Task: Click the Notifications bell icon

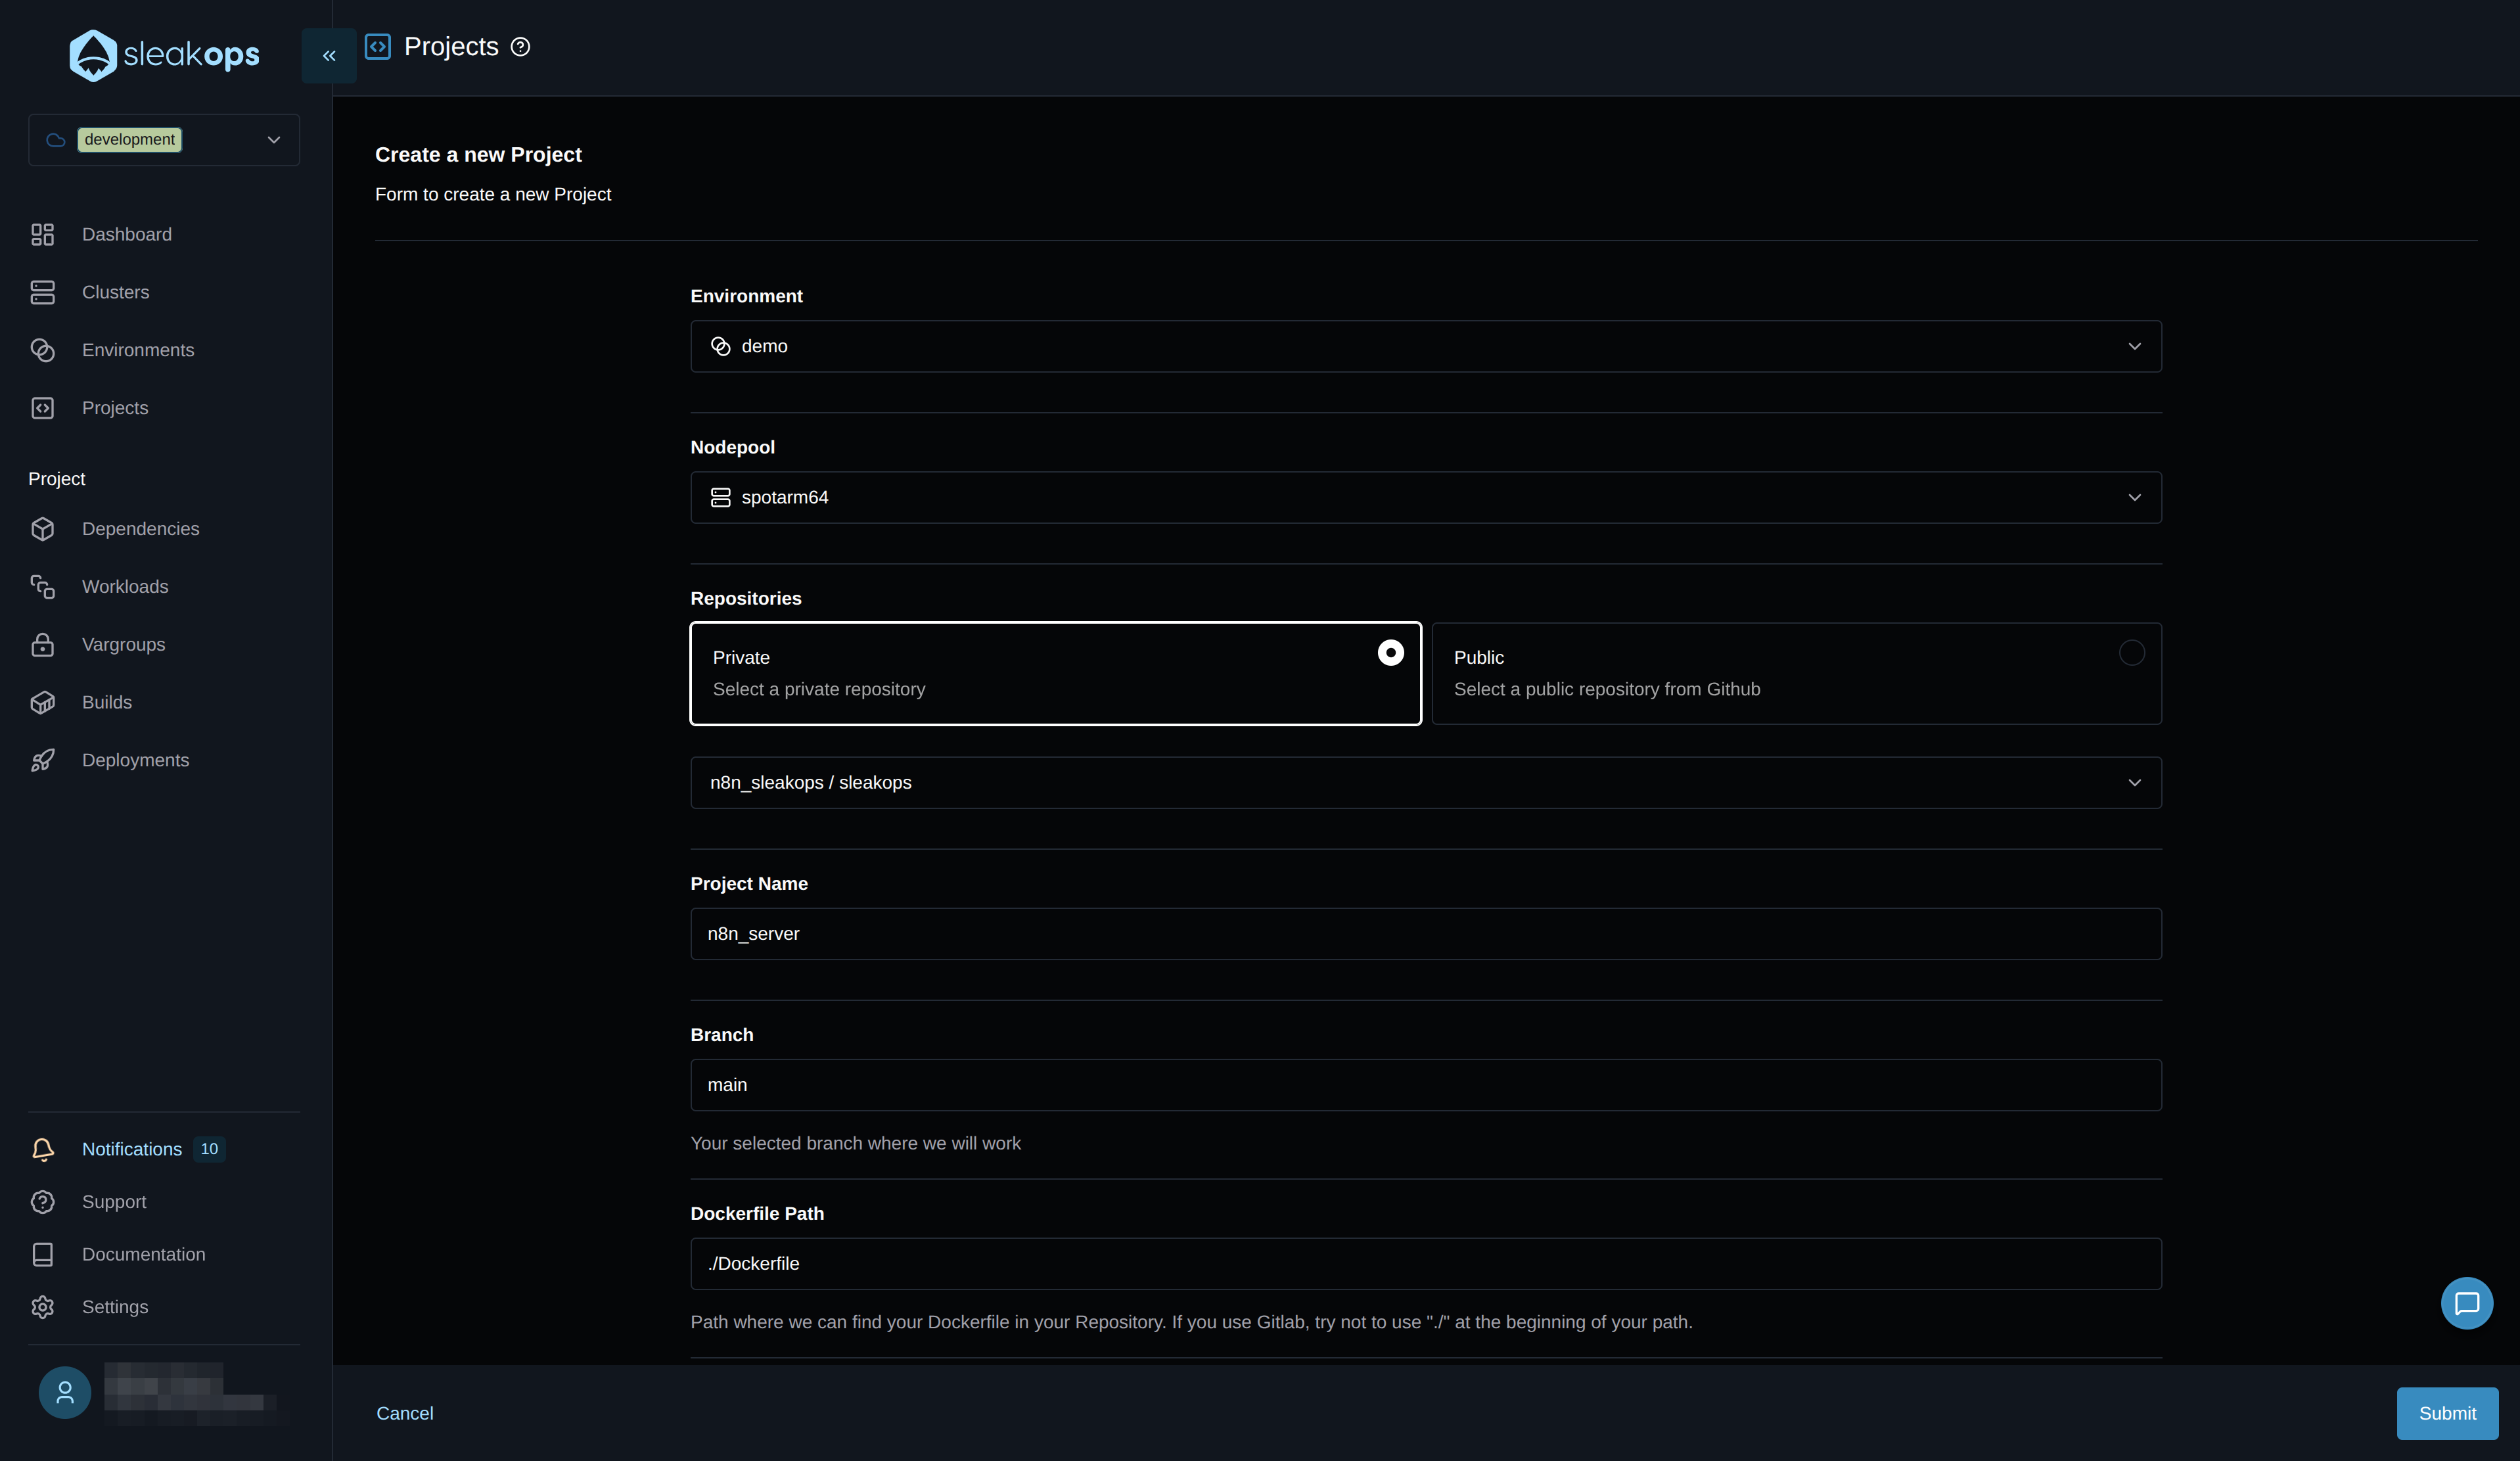Action: coord(43,1150)
